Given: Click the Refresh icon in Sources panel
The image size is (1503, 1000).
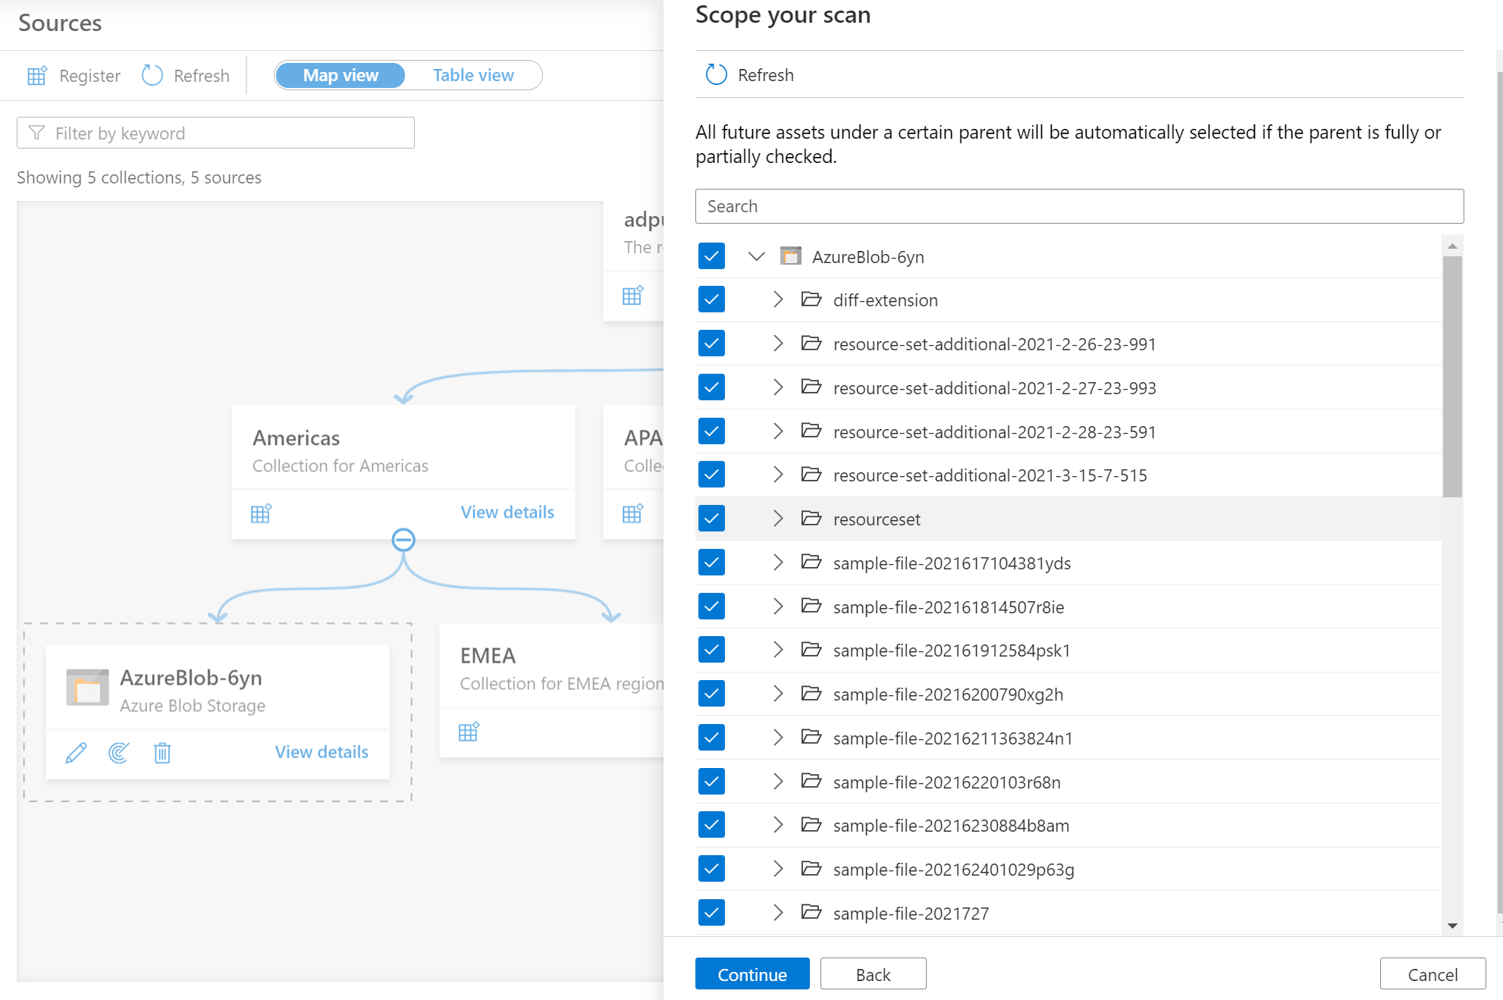Looking at the screenshot, I should pos(153,75).
